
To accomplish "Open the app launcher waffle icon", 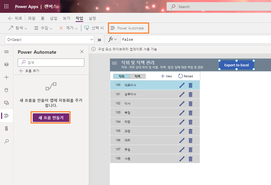I will (x=6, y=6).
